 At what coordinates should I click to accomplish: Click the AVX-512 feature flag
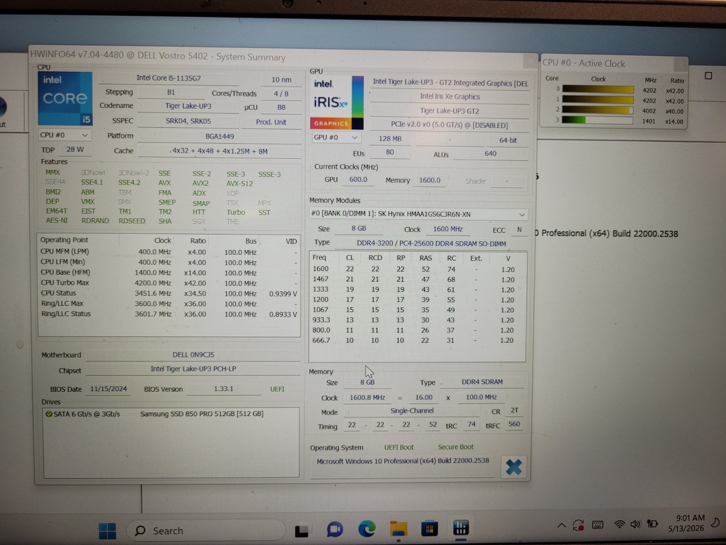coord(240,183)
